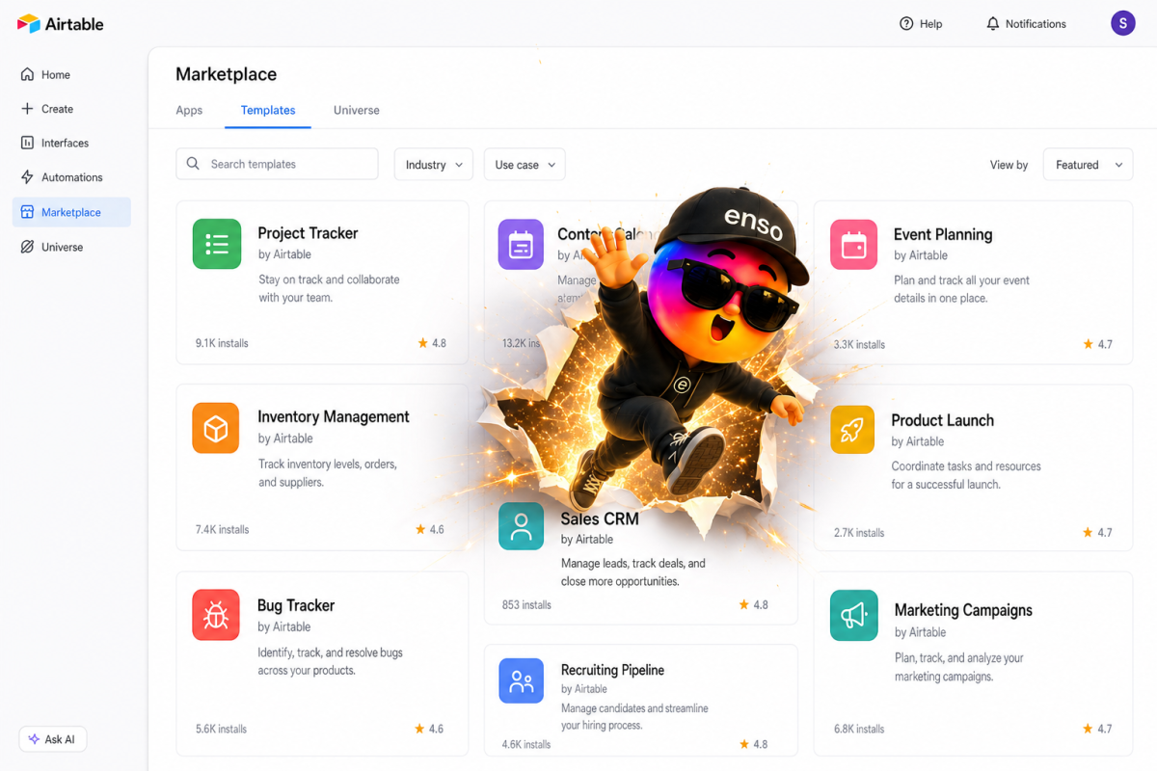Screen dimensions: 1157x771
Task: Click the Automations lightning icon
Action: [x=27, y=177]
